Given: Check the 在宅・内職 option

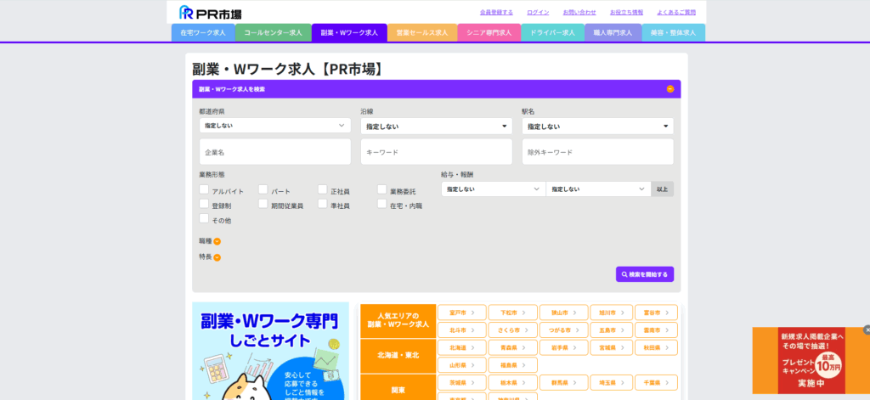Looking at the screenshot, I should pos(382,205).
